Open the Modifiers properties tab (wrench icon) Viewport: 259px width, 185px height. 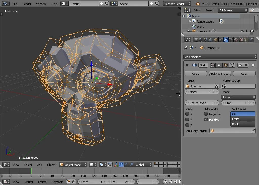tap(226, 40)
